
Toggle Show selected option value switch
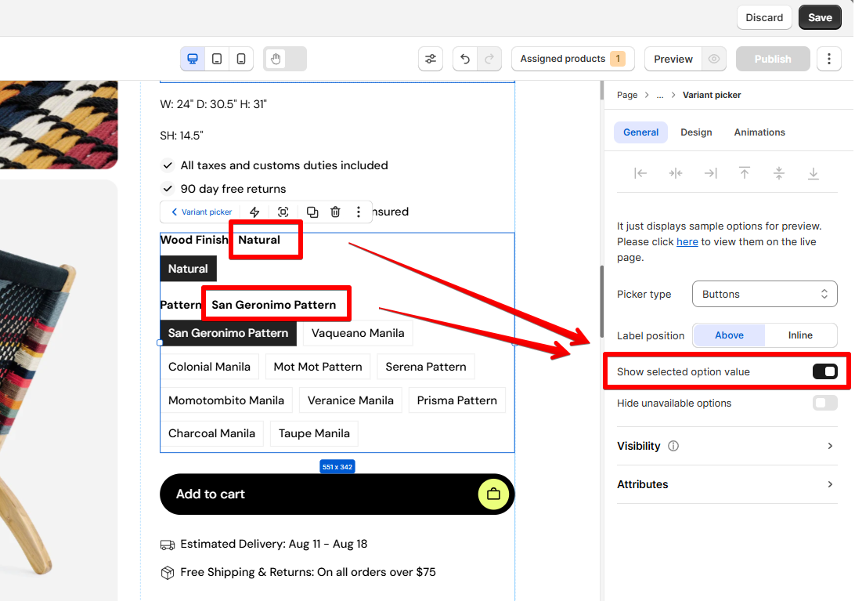click(x=824, y=371)
